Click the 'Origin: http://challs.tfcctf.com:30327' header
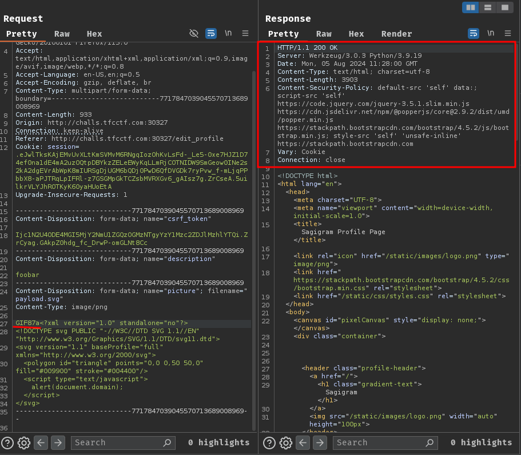The width and height of the screenshot is (521, 455). coord(92,122)
